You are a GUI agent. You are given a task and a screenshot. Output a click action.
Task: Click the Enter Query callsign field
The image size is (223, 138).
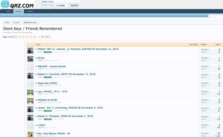(x=48, y=5)
